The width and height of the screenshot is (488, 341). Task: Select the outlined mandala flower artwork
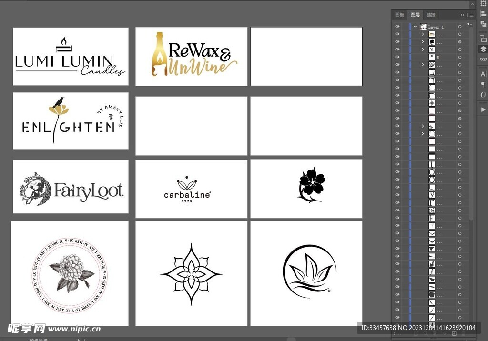[x=191, y=274]
